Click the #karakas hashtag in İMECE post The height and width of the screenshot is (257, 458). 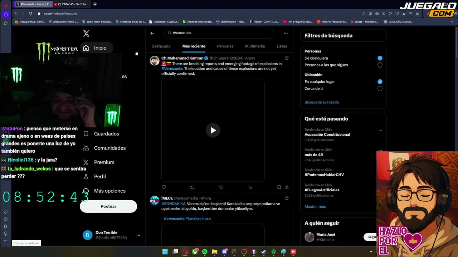(193, 218)
